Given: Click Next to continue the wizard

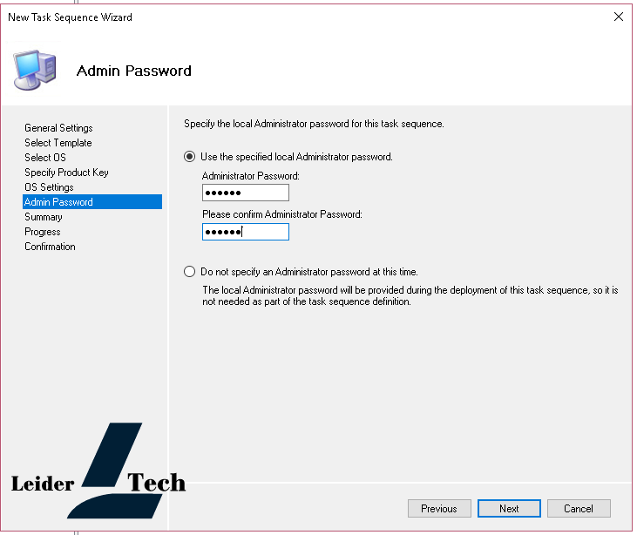Looking at the screenshot, I should (509, 509).
